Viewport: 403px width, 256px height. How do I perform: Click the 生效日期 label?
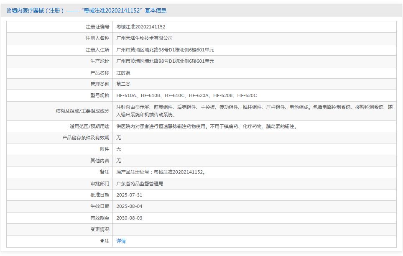(x=100, y=206)
